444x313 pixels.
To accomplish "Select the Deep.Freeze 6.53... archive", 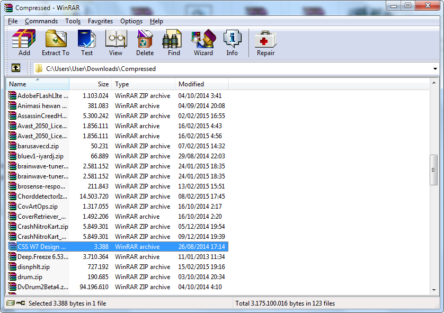I will tap(118, 257).
